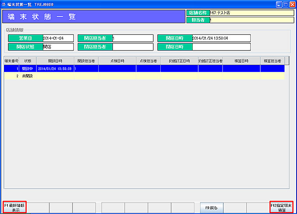Close the 端末状態一覧 window
This screenshot has height=214, width=297.
tap(291, 4)
